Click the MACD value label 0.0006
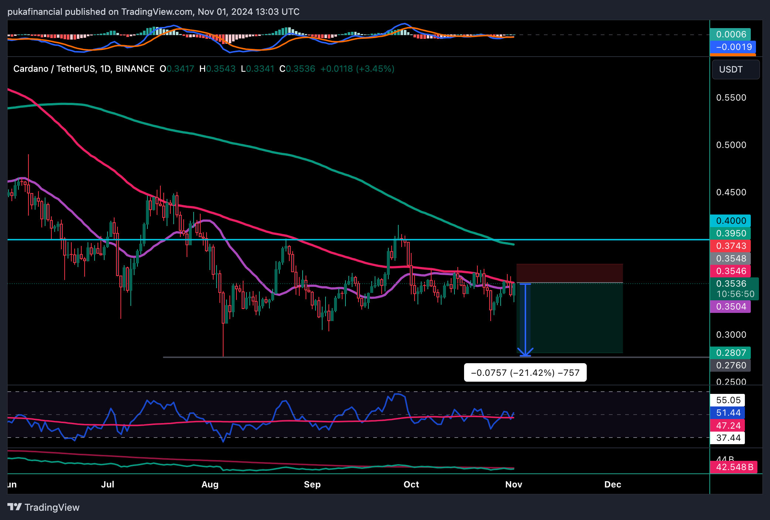The width and height of the screenshot is (770, 520). 730,34
